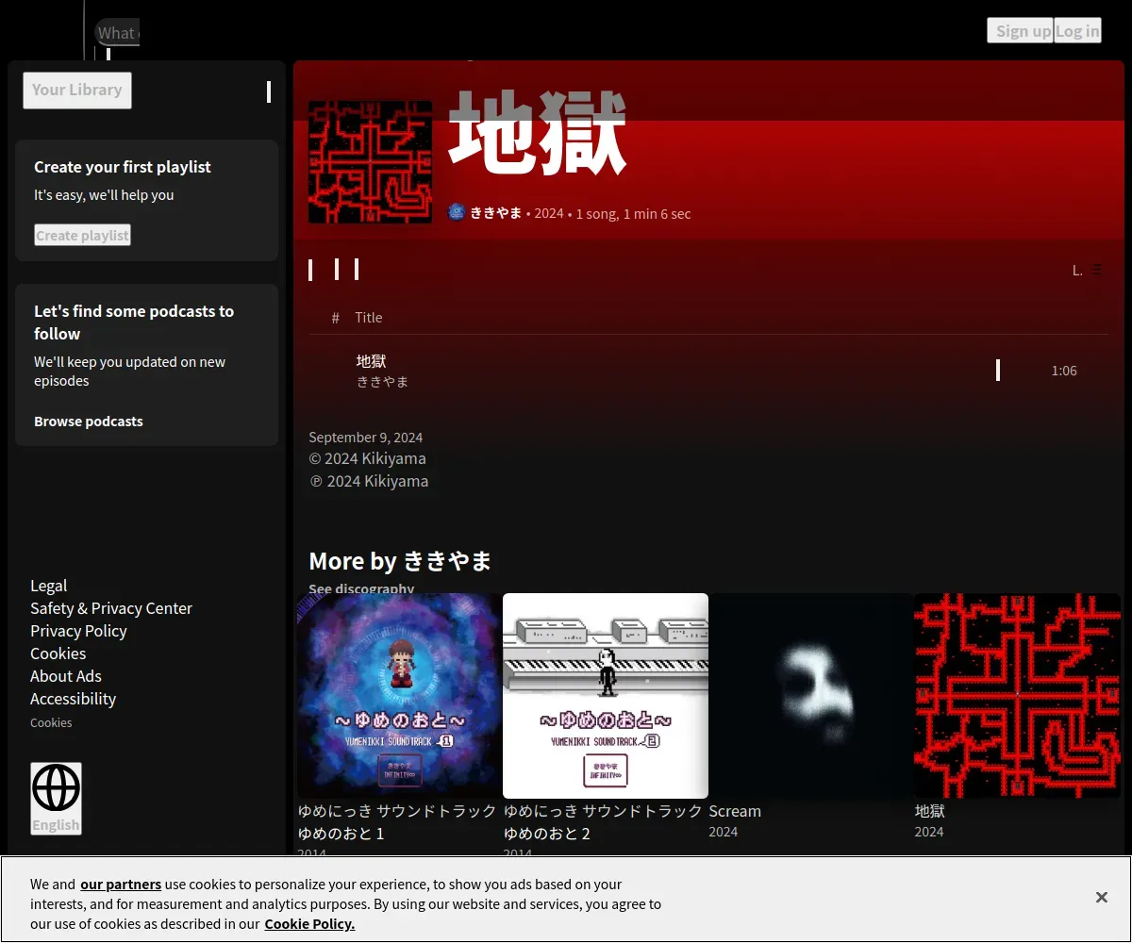The height and width of the screenshot is (943, 1132).
Task: Click the # column header
Action: point(335,318)
